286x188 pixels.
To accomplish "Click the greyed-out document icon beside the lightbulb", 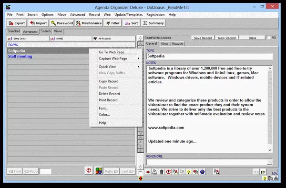I will click(x=182, y=172).
